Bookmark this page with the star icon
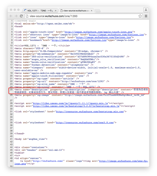Image resolution: width=157 pixels, height=176 pixels. coord(140,16)
